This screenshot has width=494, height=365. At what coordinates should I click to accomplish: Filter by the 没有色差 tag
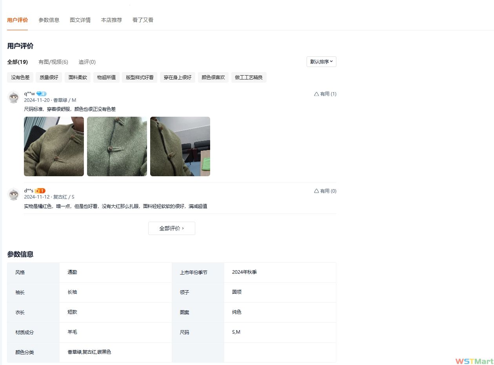[x=20, y=78]
